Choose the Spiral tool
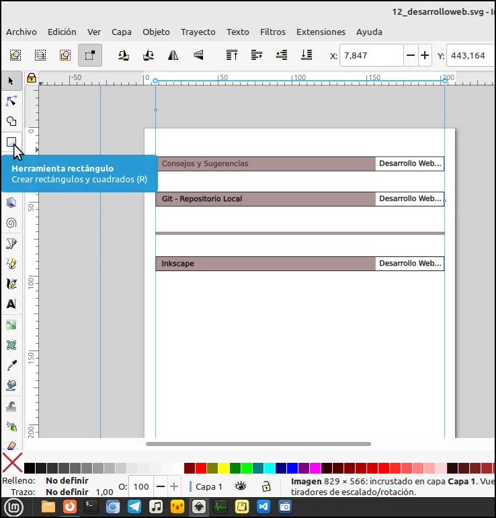 point(11,223)
